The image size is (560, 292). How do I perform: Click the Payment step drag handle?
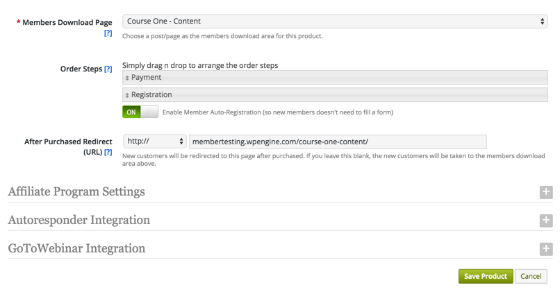point(127,78)
